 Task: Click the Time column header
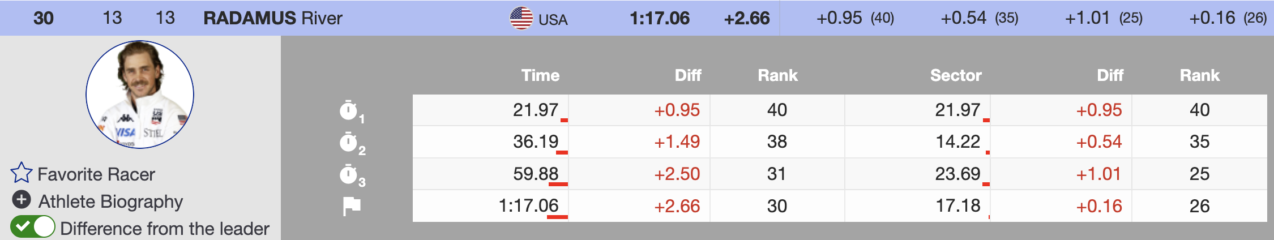(x=540, y=75)
